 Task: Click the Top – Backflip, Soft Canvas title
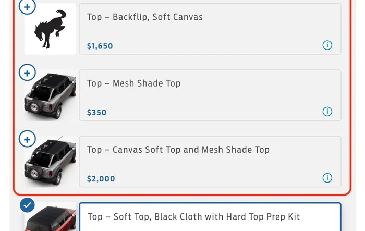tap(145, 17)
